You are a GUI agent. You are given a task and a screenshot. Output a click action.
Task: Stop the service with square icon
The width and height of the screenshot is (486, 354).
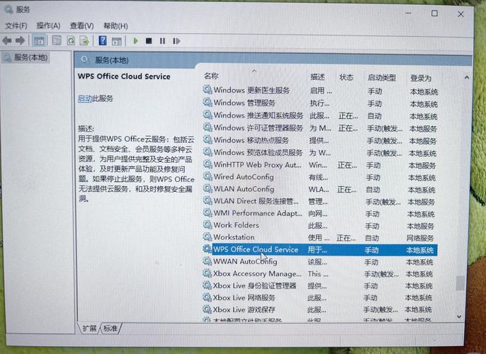click(x=149, y=40)
